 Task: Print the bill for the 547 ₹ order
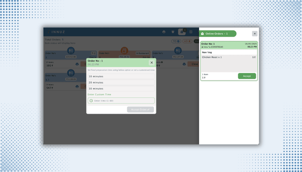point(77,86)
